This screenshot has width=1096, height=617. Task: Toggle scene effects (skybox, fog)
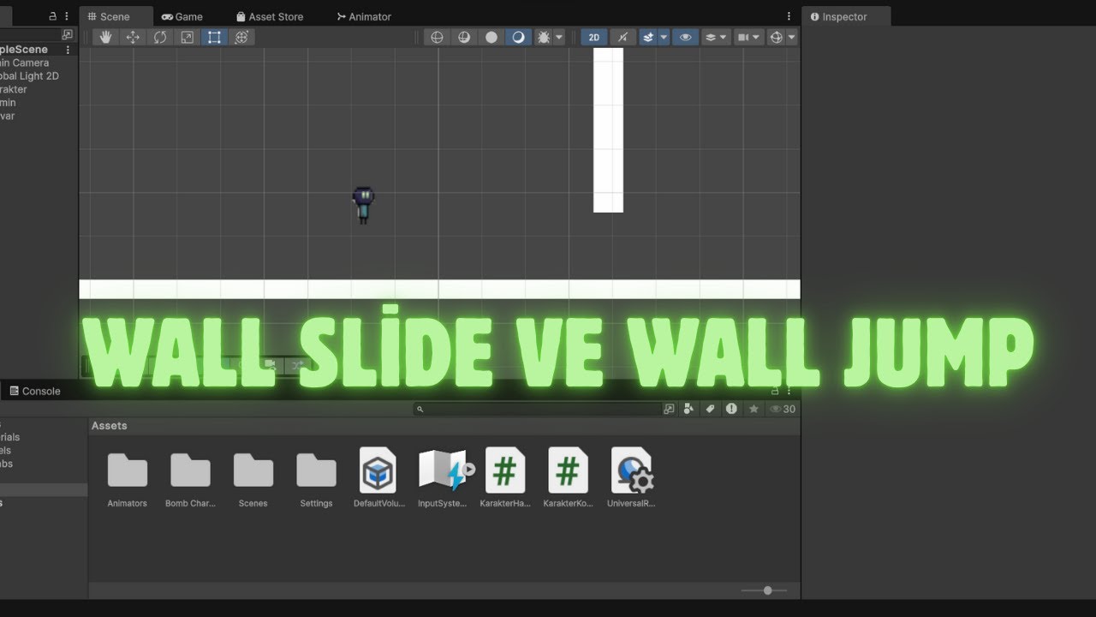pos(648,37)
